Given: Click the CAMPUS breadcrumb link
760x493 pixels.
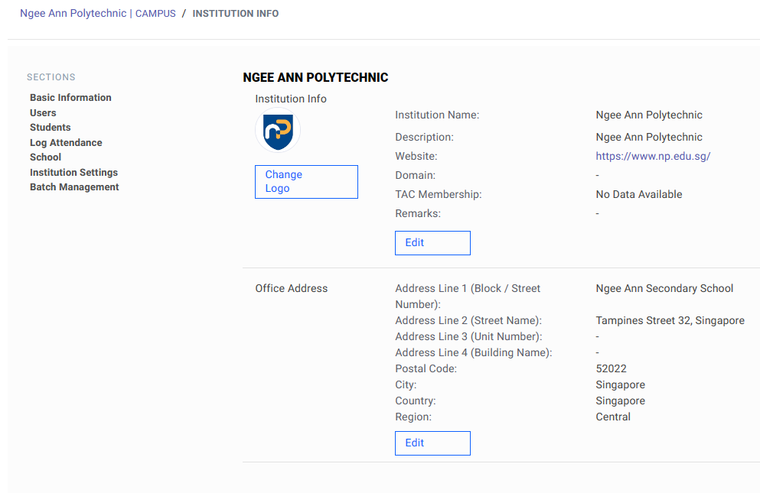Looking at the screenshot, I should coord(155,14).
